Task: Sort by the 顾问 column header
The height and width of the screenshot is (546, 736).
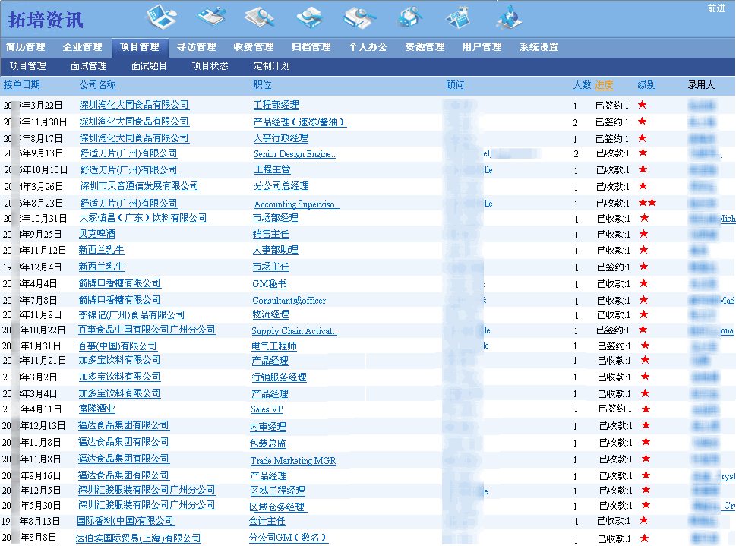Action: point(455,85)
